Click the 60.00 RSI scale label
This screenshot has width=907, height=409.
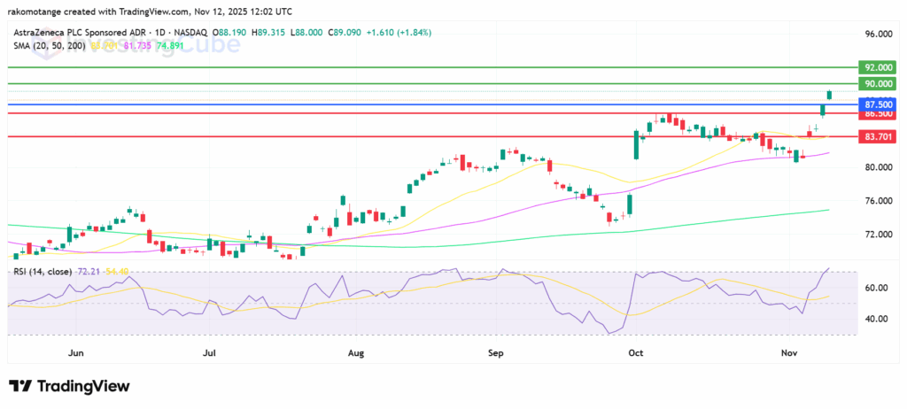tap(878, 288)
